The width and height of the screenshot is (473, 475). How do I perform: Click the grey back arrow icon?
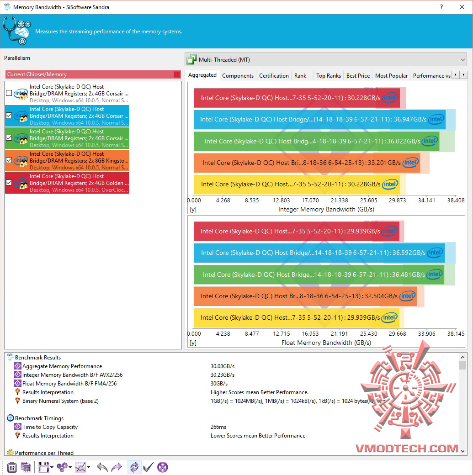102,467
